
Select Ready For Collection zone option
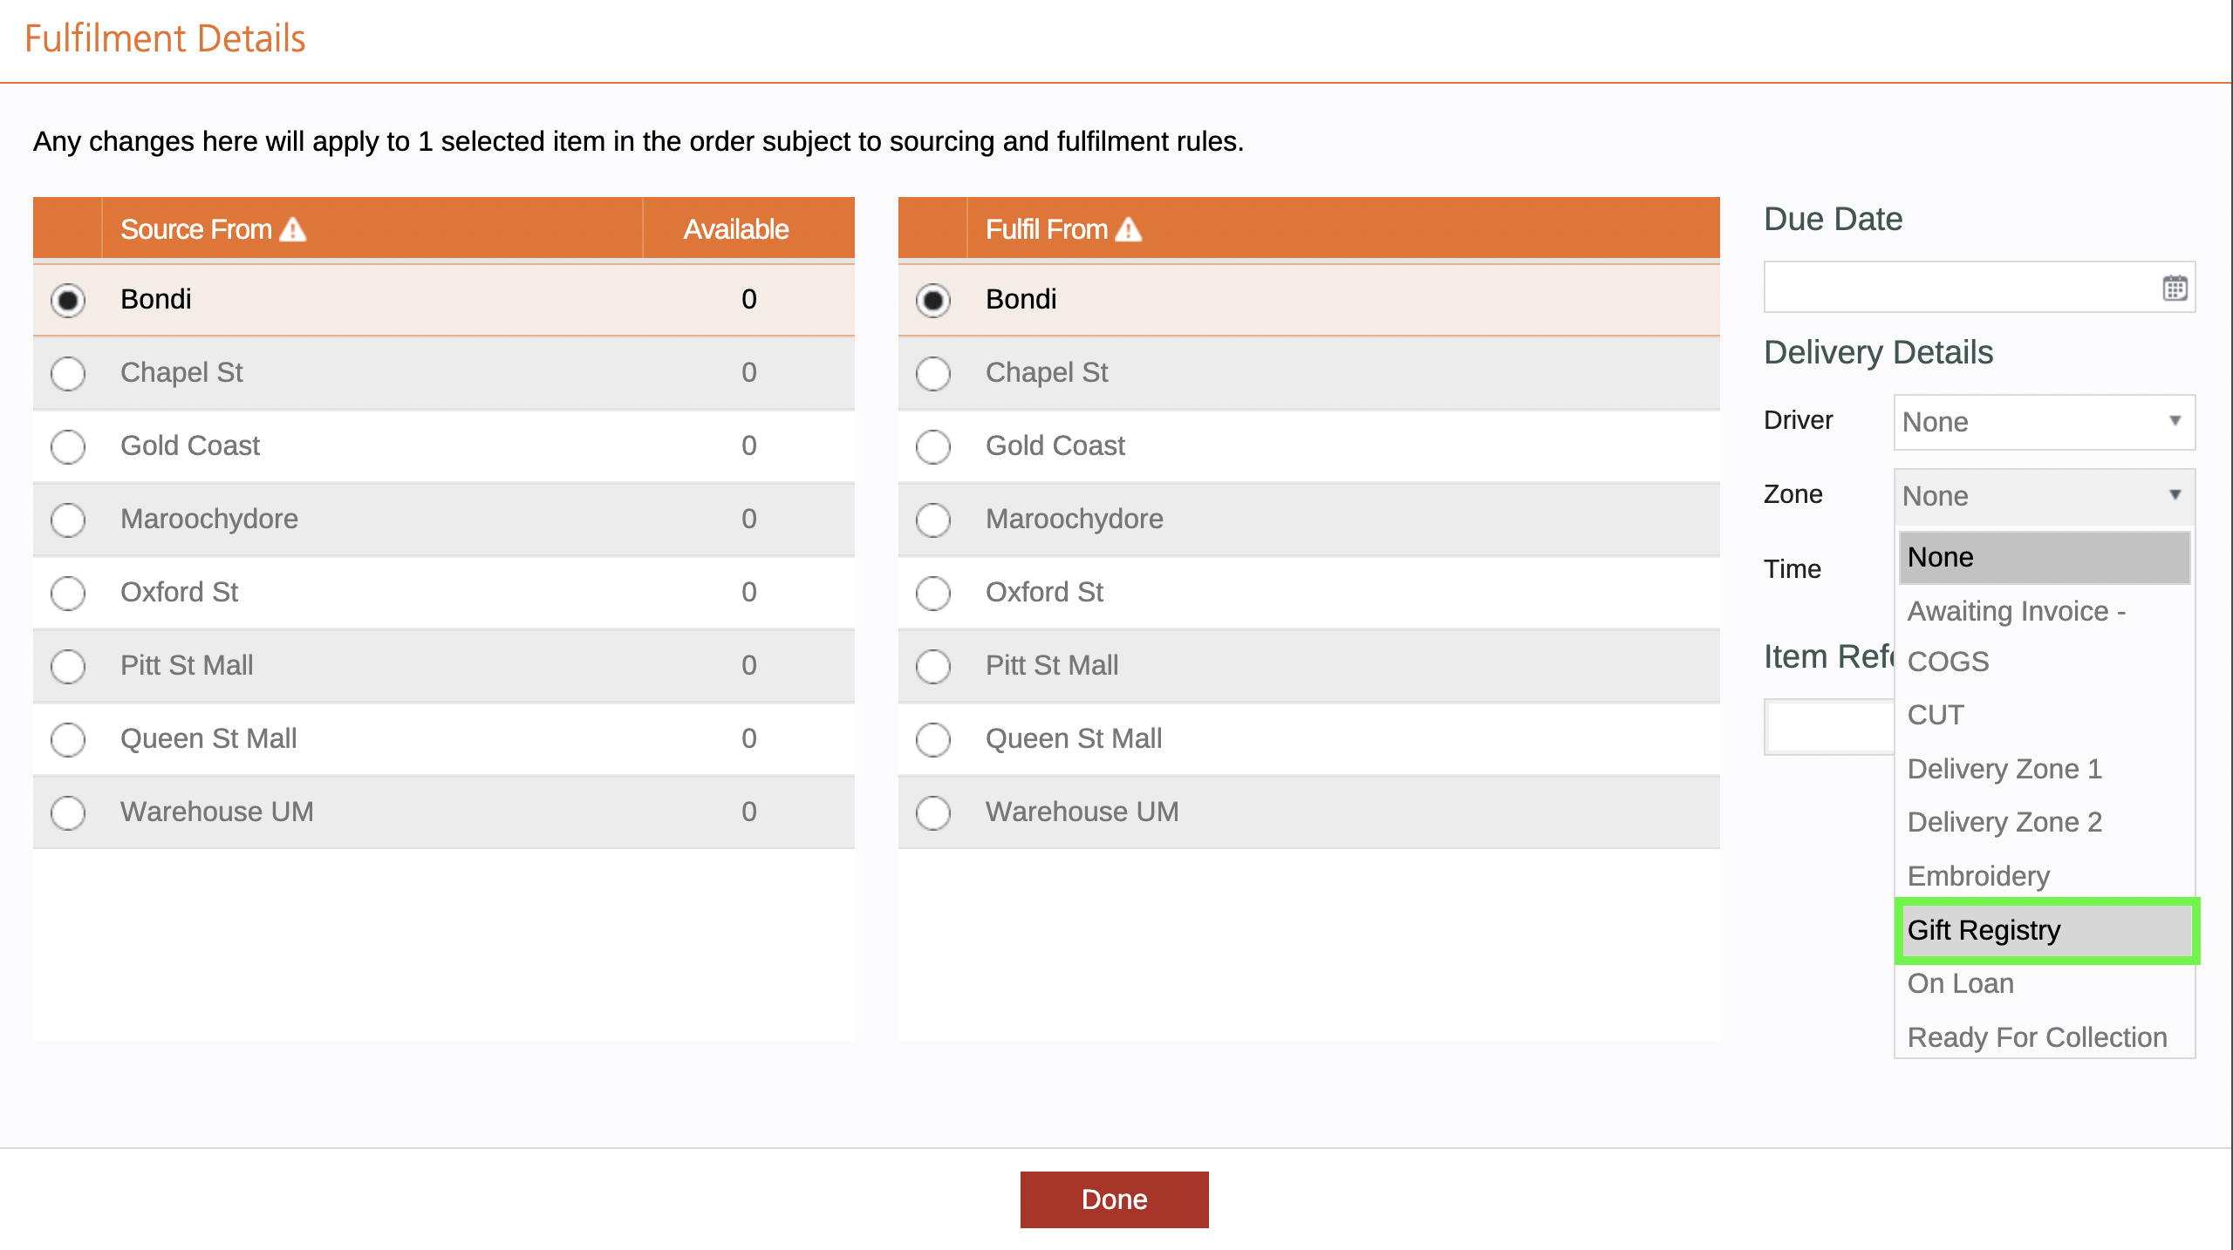2044,1037
